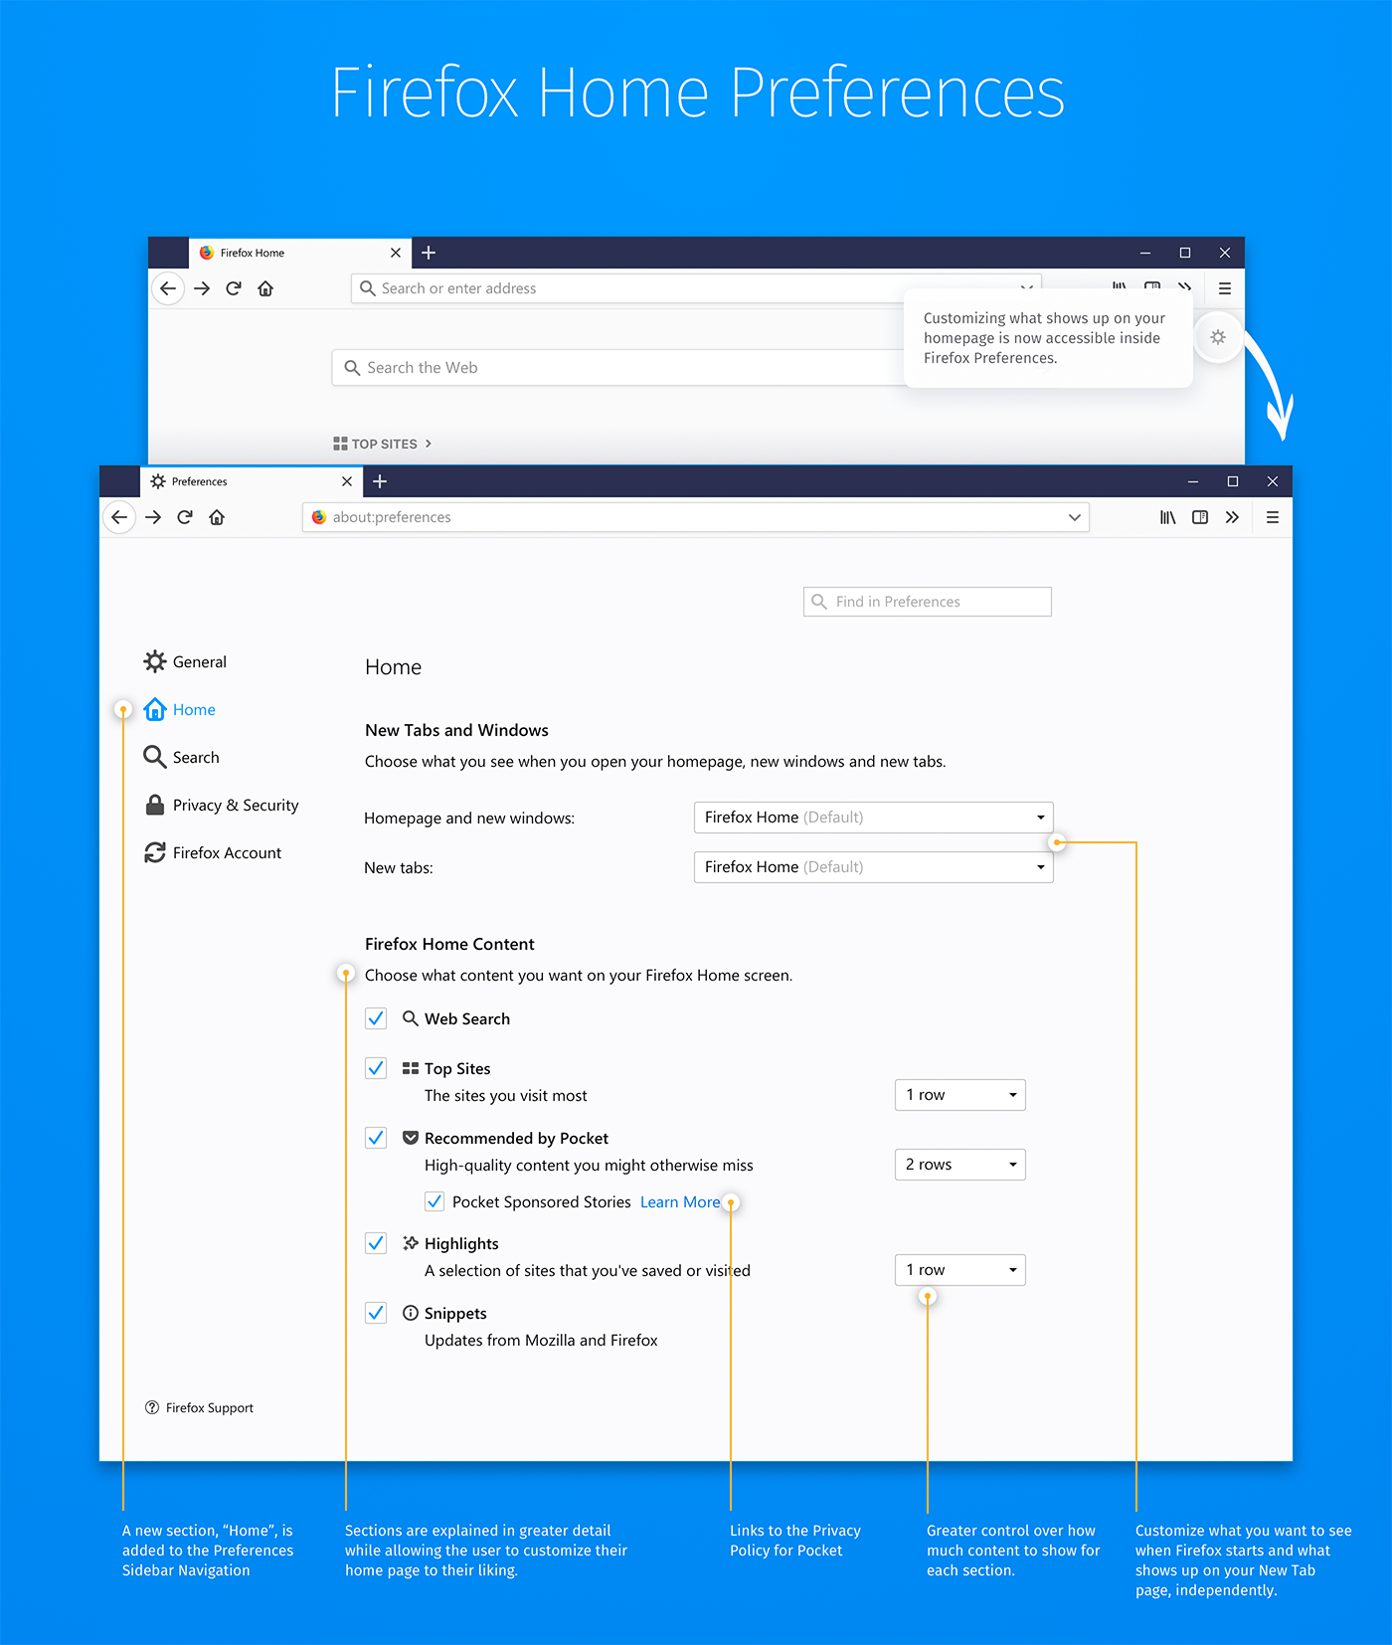Minimize the Preferences window
Image resolution: width=1392 pixels, height=1645 pixels.
point(1193,481)
